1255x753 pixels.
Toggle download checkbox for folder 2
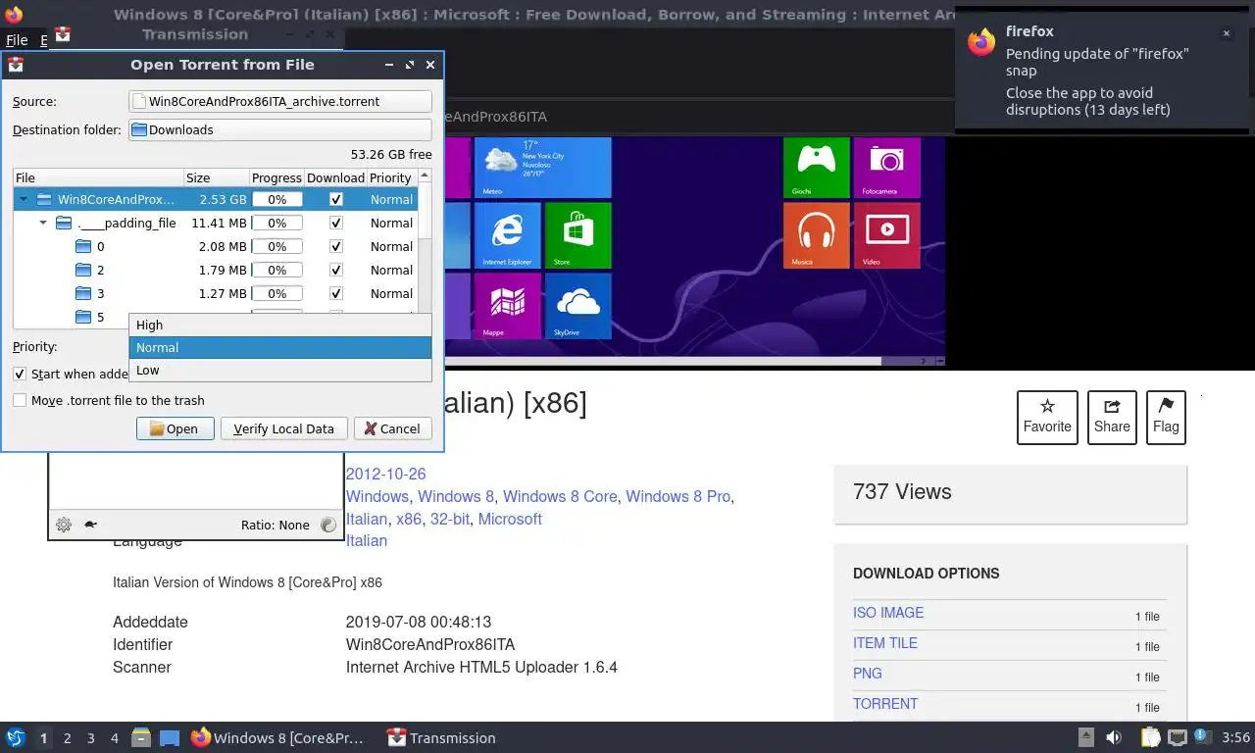[336, 270]
